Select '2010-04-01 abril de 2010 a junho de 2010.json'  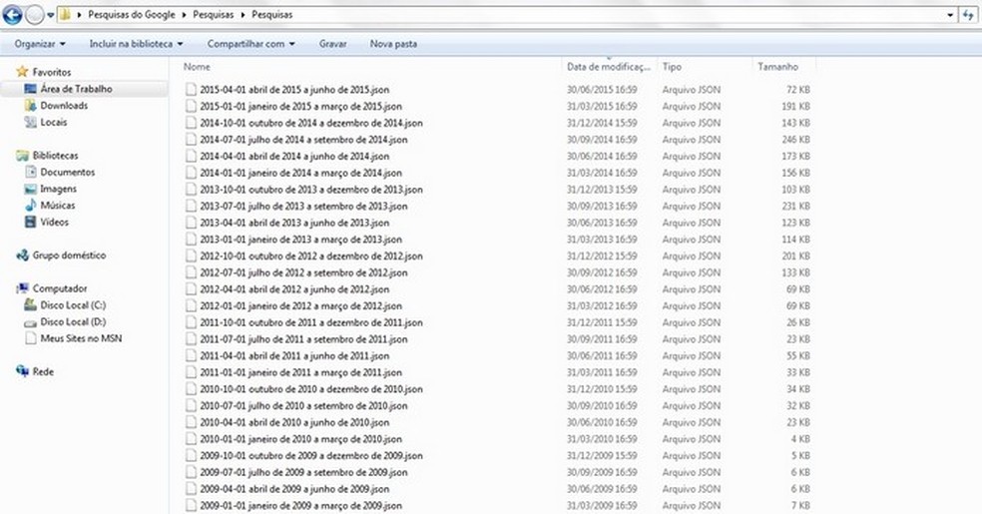[x=294, y=422]
